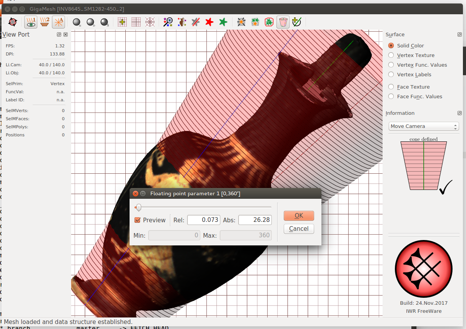Click the Li.Cam value 40.0 / 140.0
Image resolution: width=466 pixels, height=329 pixels.
(52, 65)
